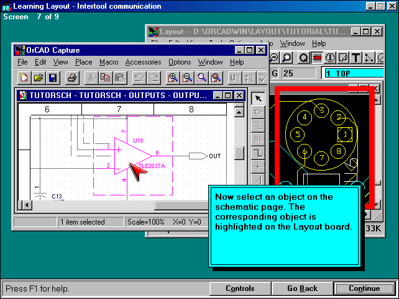The width and height of the screenshot is (399, 299).
Task: Click the Print icon in Capture toolbar
Action: coord(71,78)
